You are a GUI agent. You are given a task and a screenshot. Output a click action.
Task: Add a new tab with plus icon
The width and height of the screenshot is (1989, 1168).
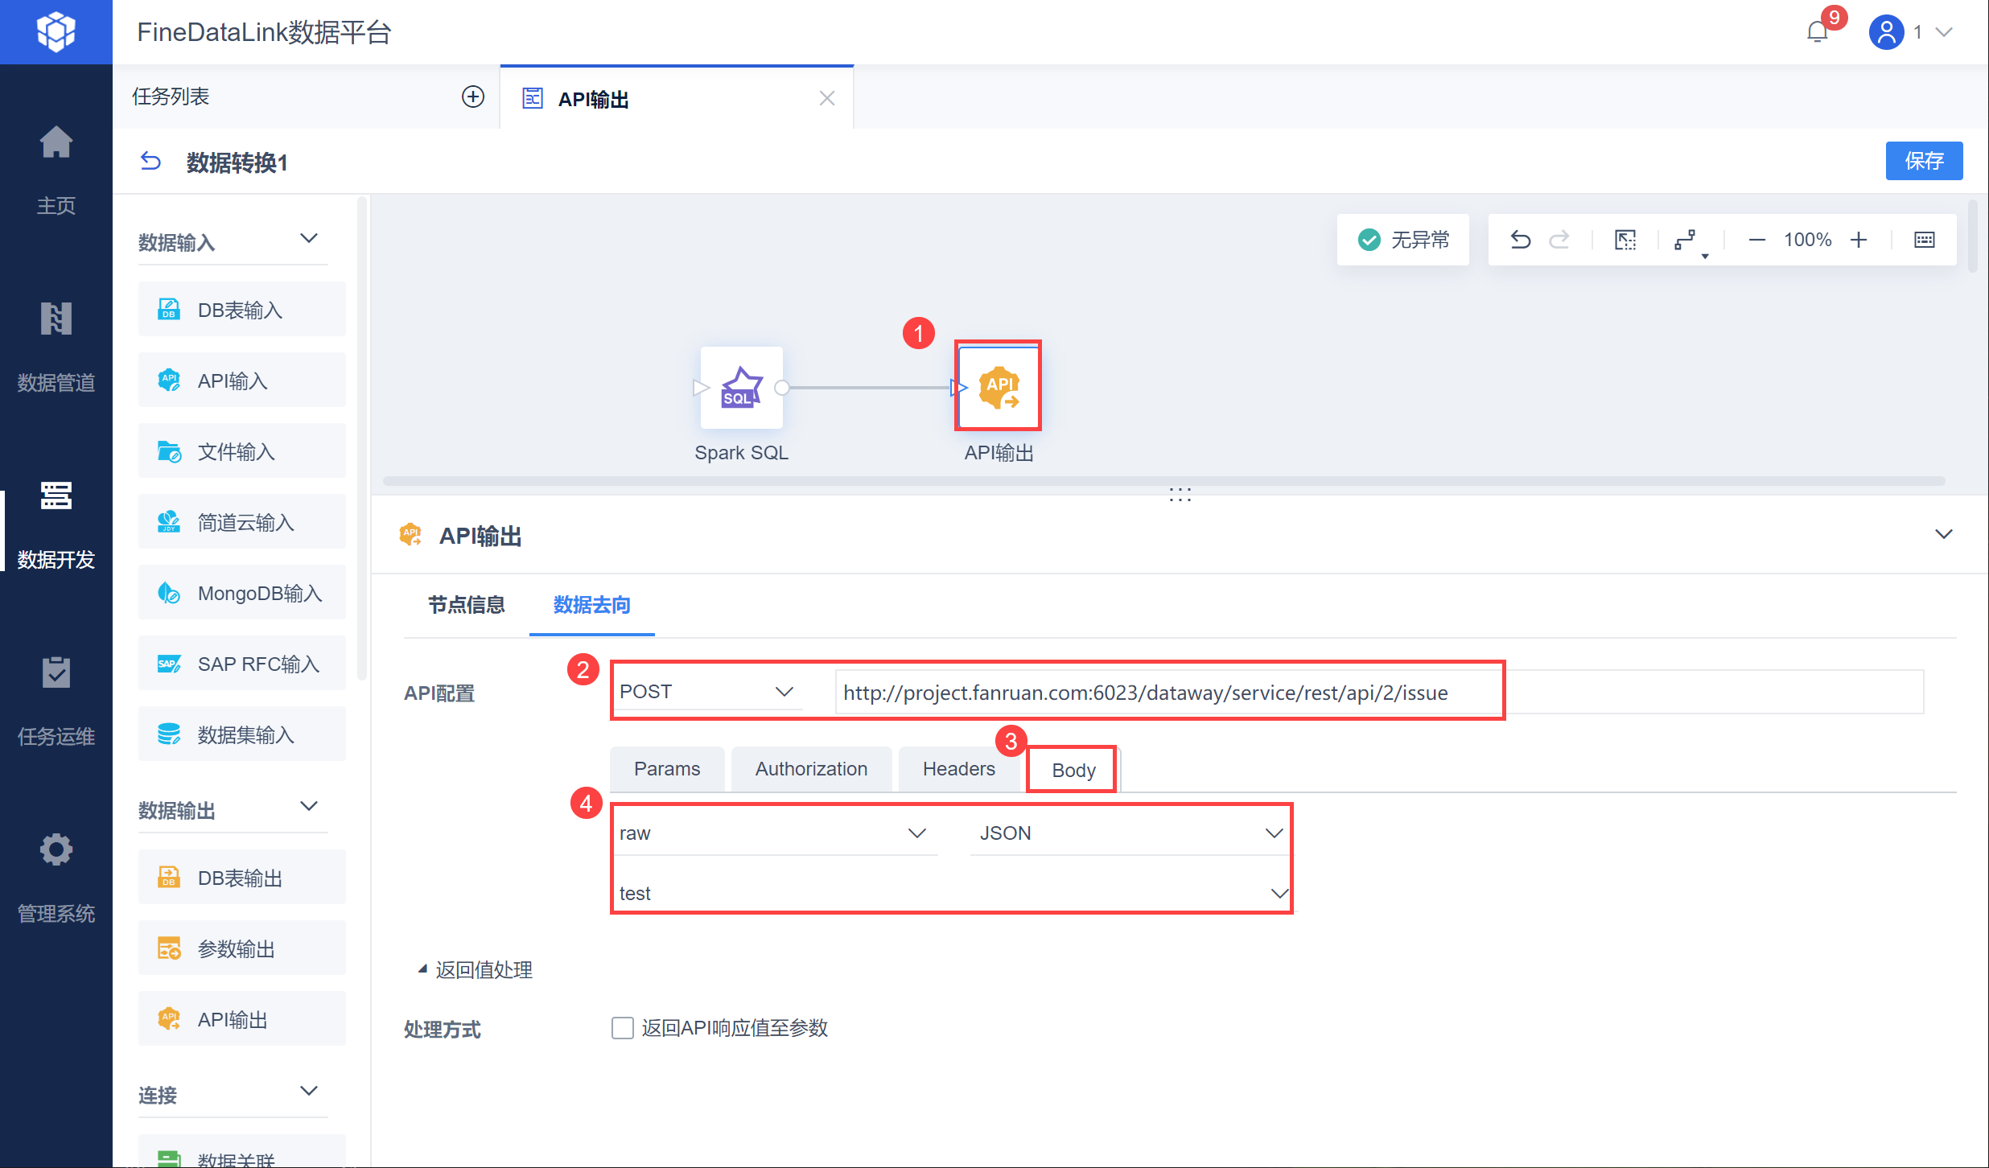pyautogui.click(x=473, y=97)
